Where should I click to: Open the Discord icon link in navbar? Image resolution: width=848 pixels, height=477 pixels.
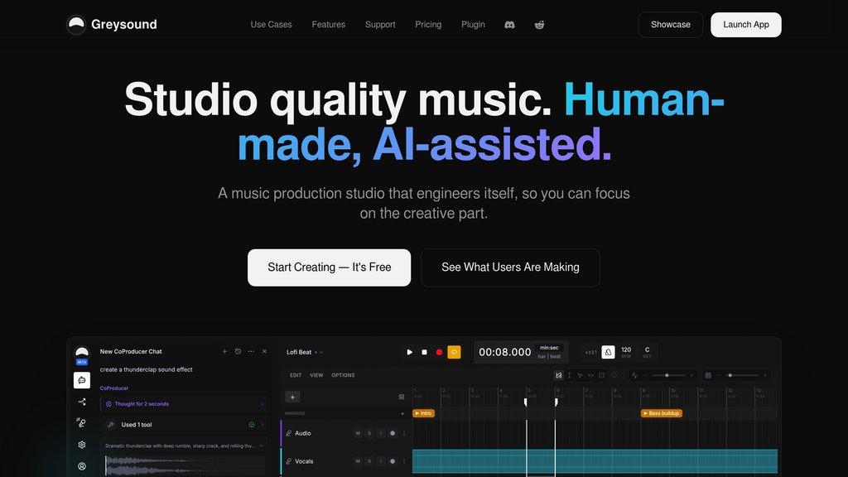point(509,25)
